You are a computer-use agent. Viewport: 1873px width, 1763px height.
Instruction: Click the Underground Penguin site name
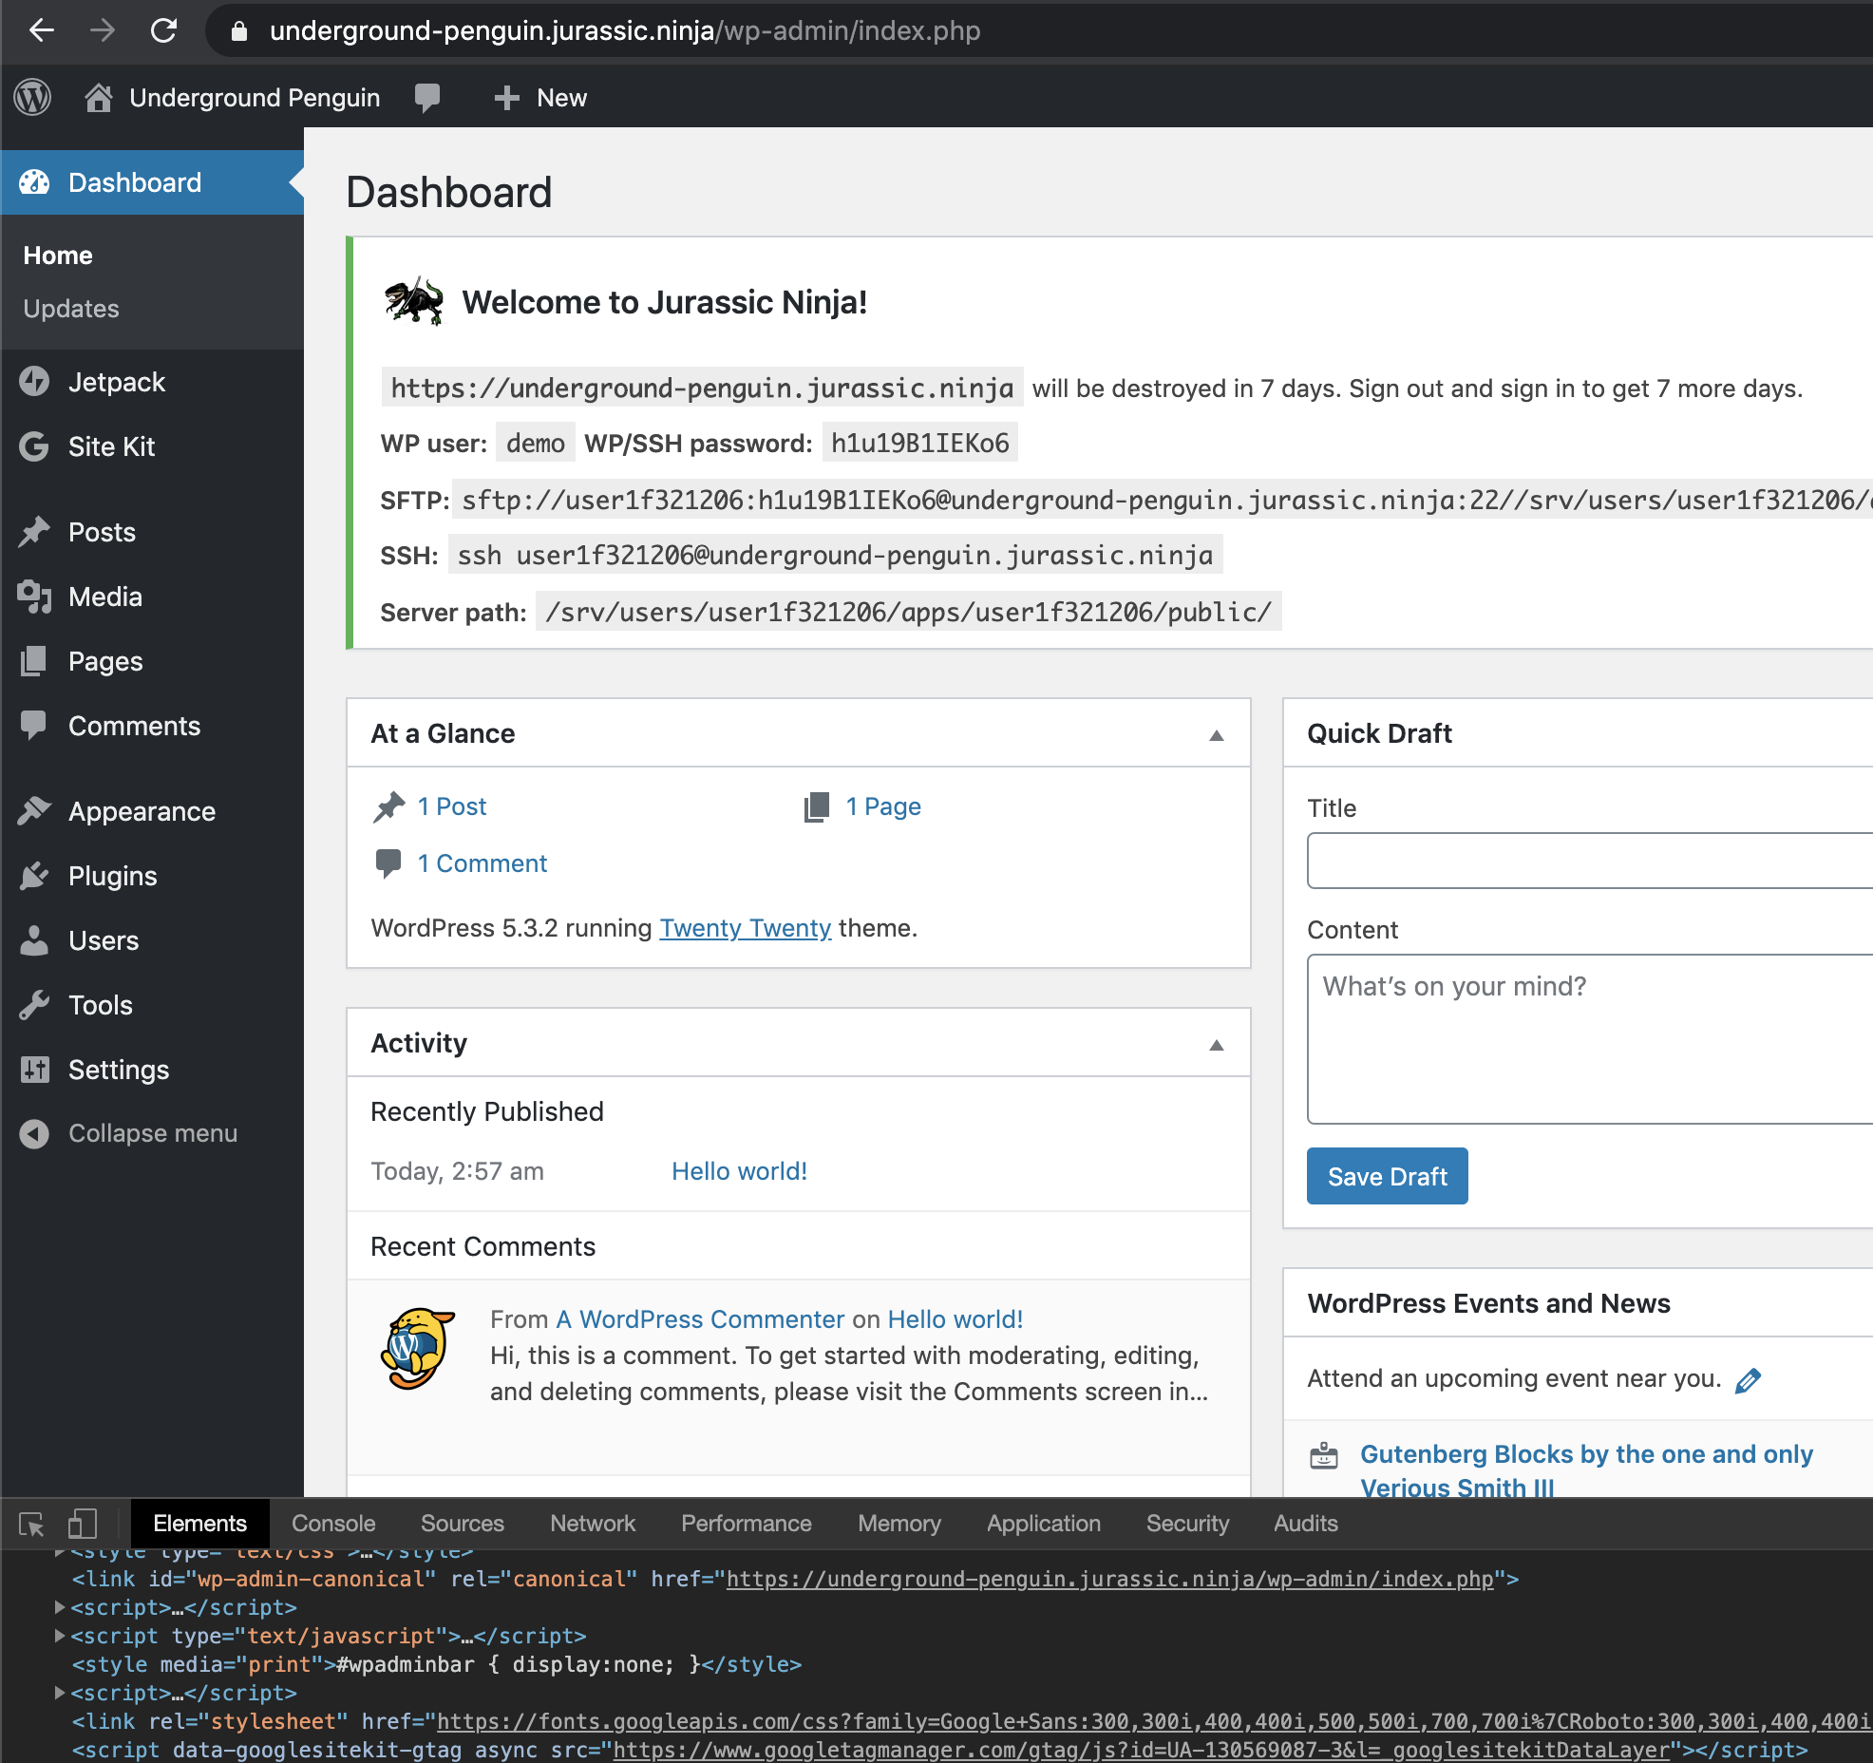[x=255, y=97]
